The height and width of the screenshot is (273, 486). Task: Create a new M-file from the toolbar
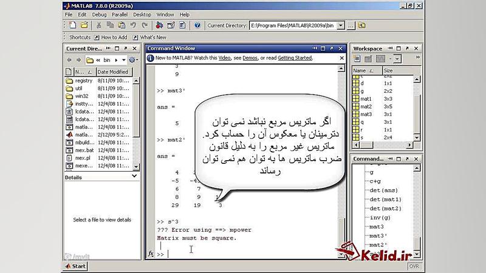pyautogui.click(x=72, y=25)
